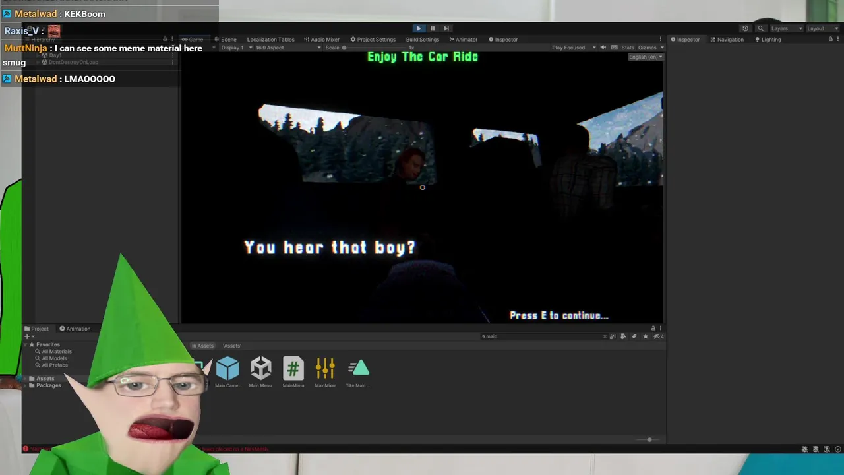Click the Project plus create button
The height and width of the screenshot is (475, 844).
pos(28,336)
